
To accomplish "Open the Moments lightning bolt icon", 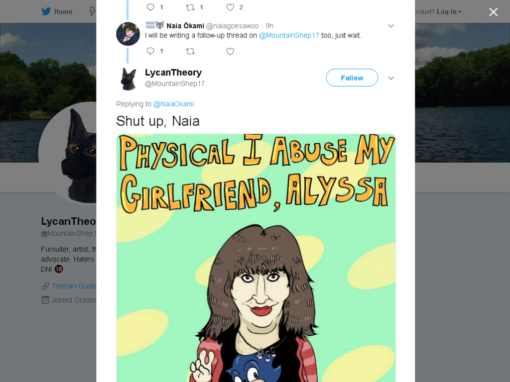I will click(93, 12).
